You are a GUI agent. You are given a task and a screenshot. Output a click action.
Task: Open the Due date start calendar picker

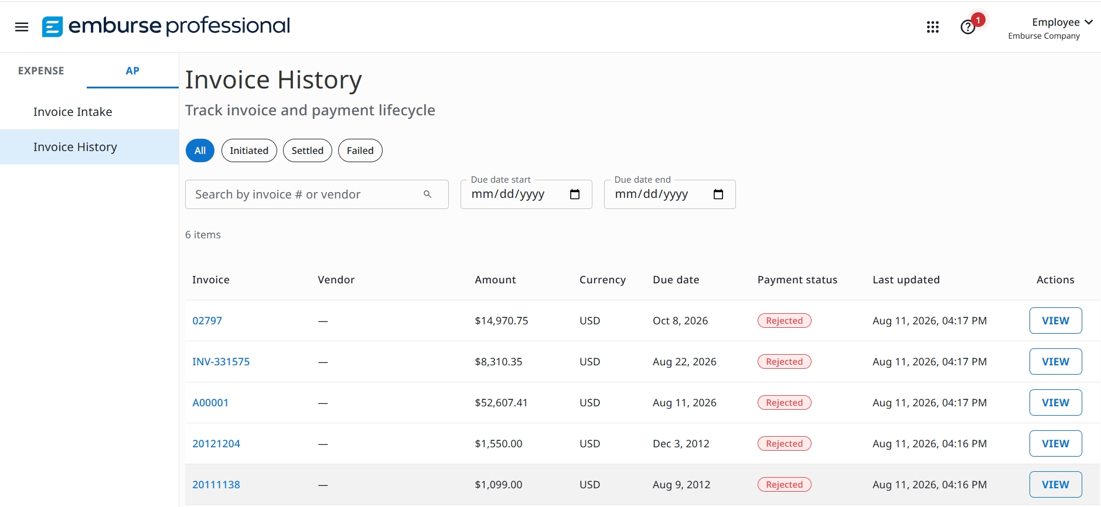(x=575, y=194)
